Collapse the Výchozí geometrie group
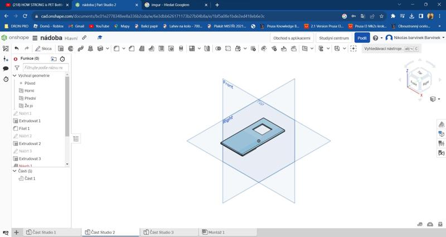The image size is (446, 237). (x=15, y=76)
